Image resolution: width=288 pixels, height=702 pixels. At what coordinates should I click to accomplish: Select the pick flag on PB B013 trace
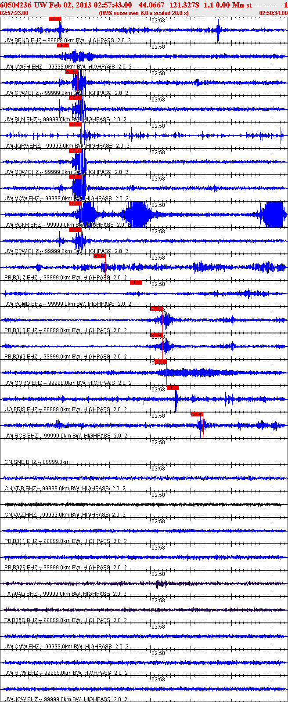tap(157, 309)
